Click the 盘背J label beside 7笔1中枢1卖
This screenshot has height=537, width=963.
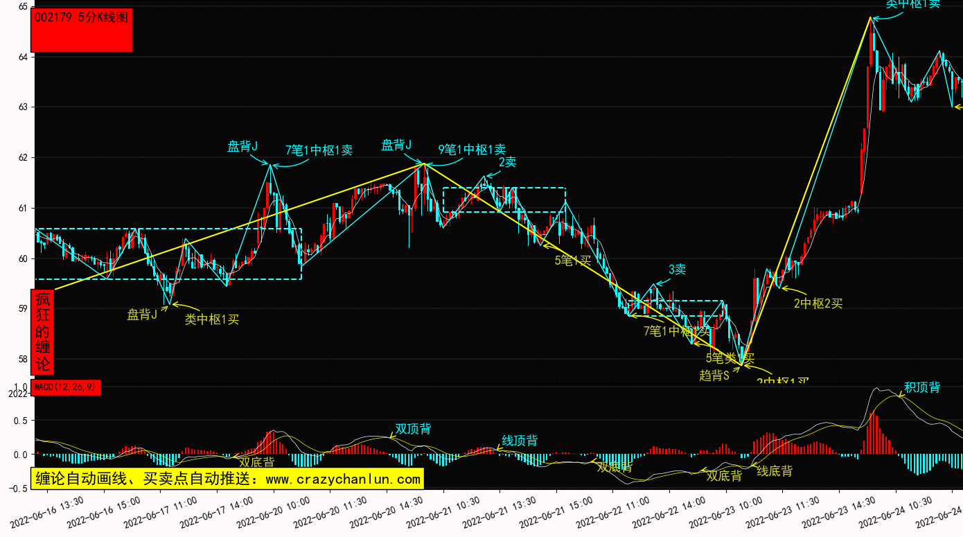[242, 146]
